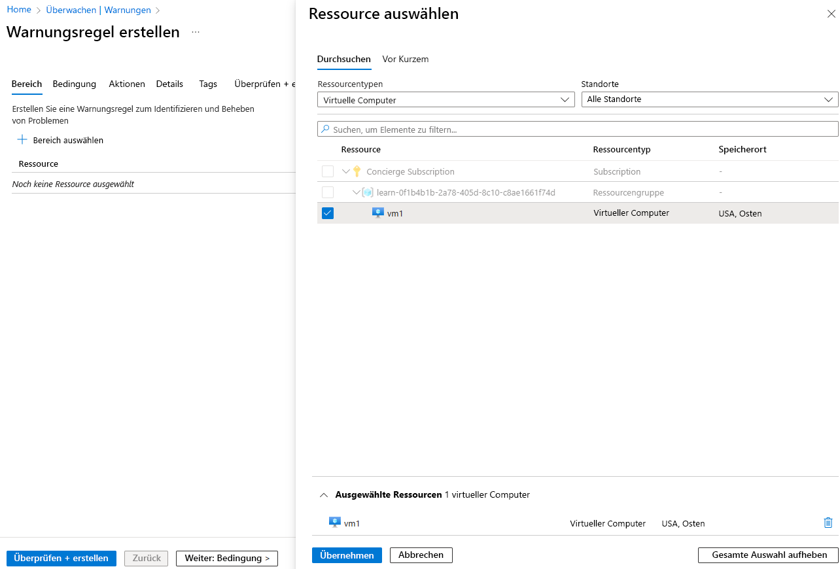Click vm1 name under Ausgewählte Ressourcen

click(352, 523)
